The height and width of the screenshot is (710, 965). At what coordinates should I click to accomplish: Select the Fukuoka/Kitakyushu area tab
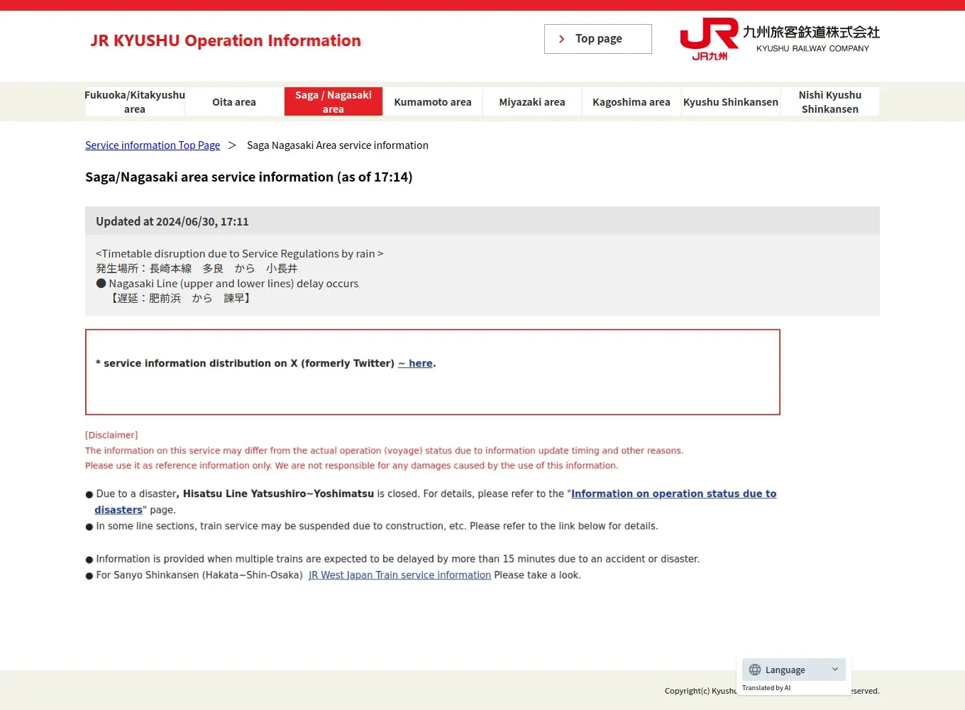point(135,101)
